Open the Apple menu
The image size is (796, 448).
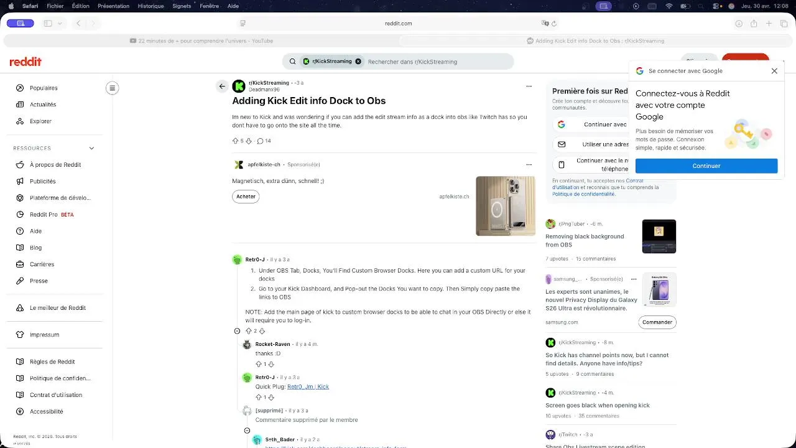11,6
